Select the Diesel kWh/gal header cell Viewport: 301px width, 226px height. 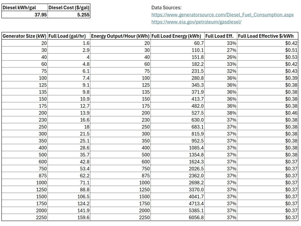(25, 8)
